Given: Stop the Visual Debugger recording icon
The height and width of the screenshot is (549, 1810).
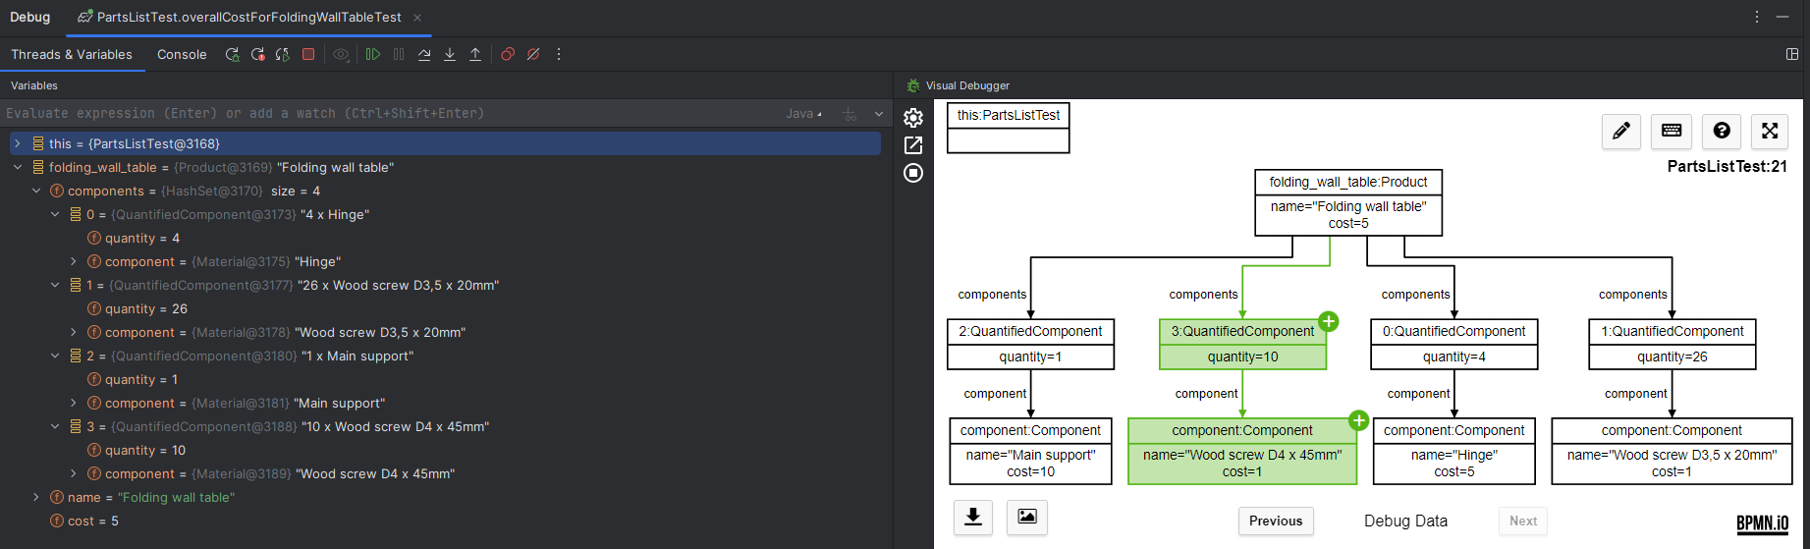Looking at the screenshot, I should 913,173.
